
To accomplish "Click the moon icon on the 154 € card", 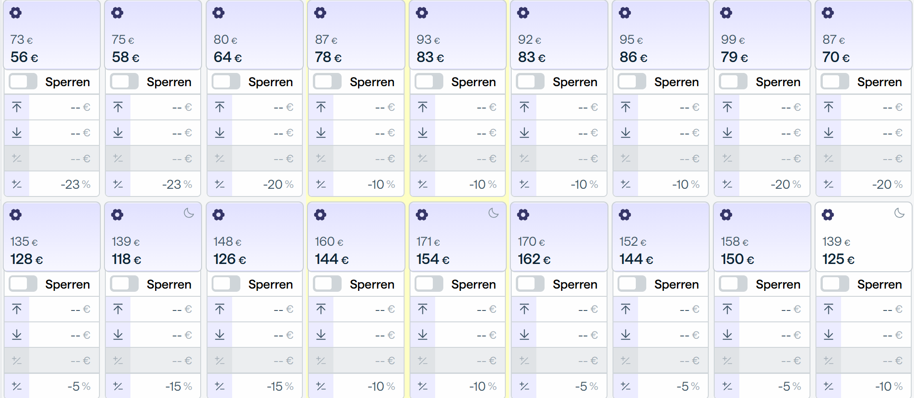I will 493,213.
